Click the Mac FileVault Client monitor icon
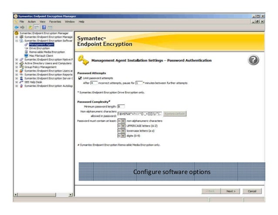This screenshot has width=278, height=215. point(26,56)
